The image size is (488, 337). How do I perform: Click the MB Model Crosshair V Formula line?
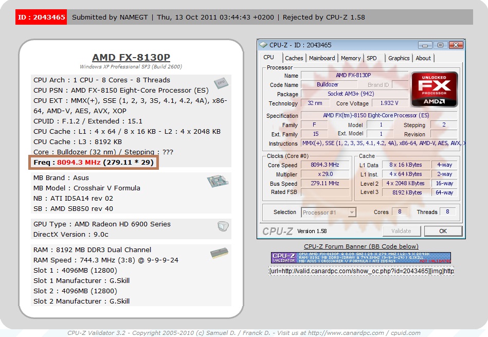[x=87, y=188]
